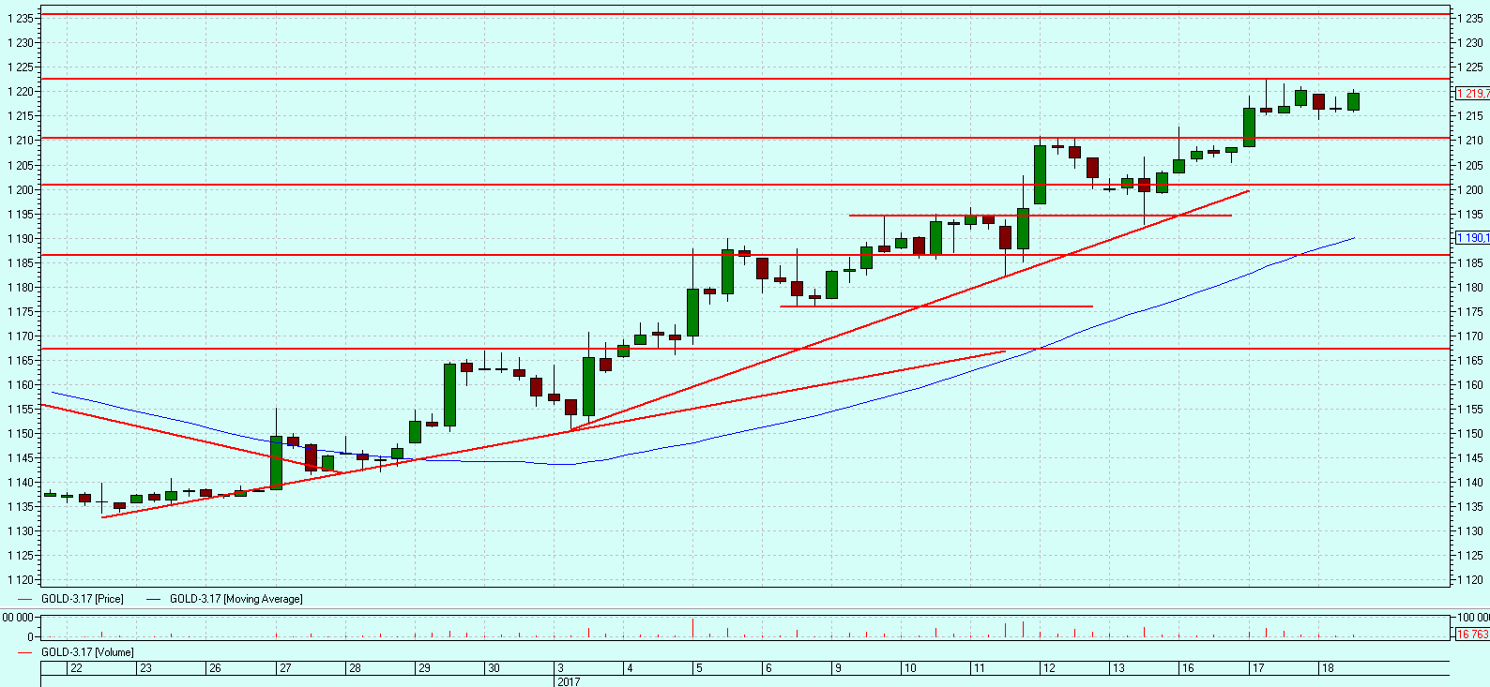Click the 2017 year label
The image size is (1490, 687).
click(569, 681)
